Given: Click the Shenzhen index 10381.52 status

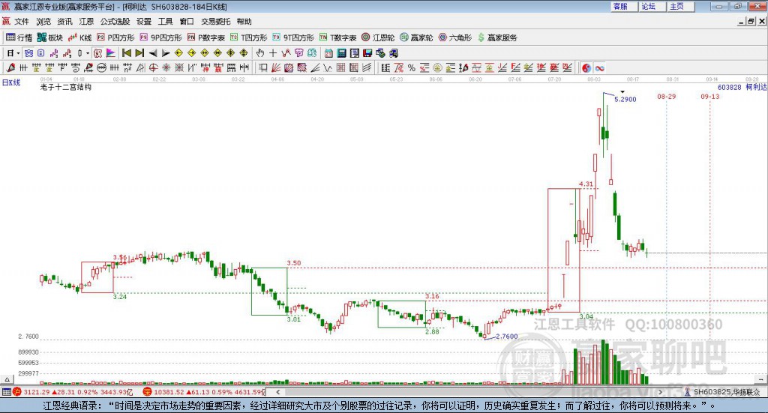Looking at the screenshot, I should pos(205,392).
